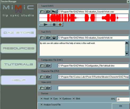Open the Help button

[19, 80]
